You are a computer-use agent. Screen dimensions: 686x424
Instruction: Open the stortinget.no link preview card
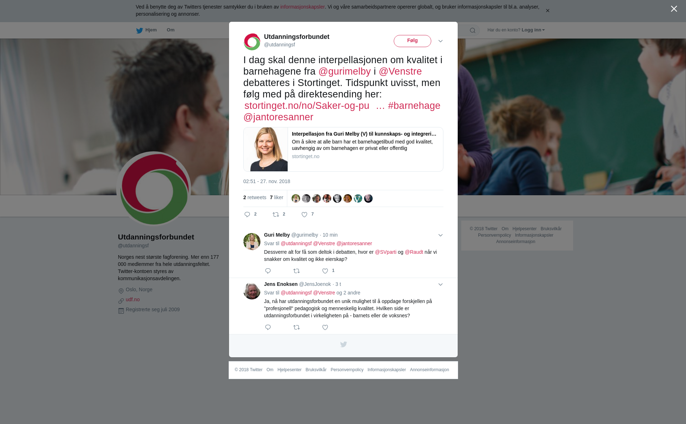pyautogui.click(x=343, y=149)
